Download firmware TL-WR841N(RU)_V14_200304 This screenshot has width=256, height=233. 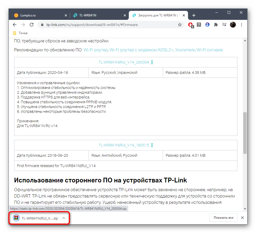[x=124, y=62]
